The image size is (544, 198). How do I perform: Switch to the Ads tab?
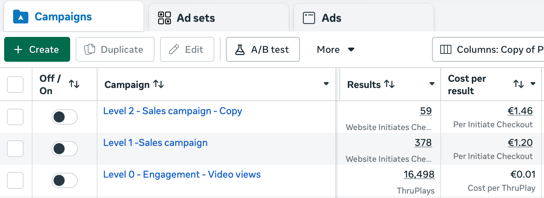(364, 18)
